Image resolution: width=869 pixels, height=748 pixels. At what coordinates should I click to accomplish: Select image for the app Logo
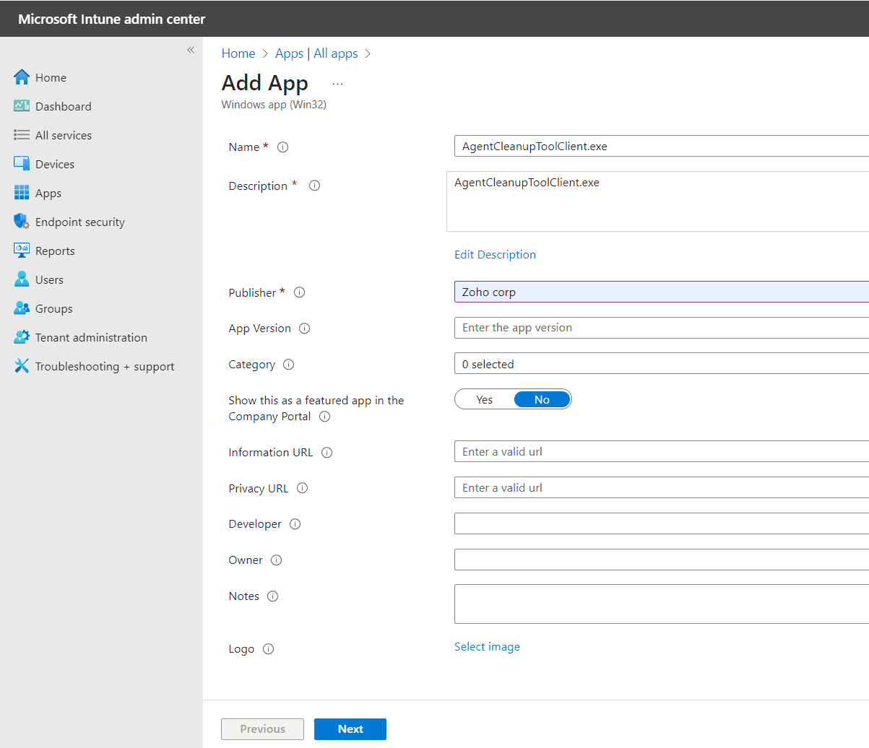point(487,646)
